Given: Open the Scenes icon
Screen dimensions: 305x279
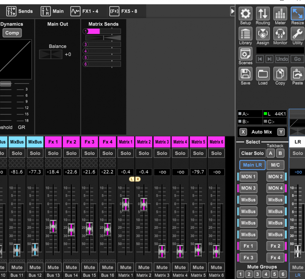Looking at the screenshot, I should pos(245,54).
